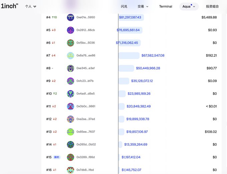
Task: Click volume $20,849,382.49
Action: [x=139, y=106]
